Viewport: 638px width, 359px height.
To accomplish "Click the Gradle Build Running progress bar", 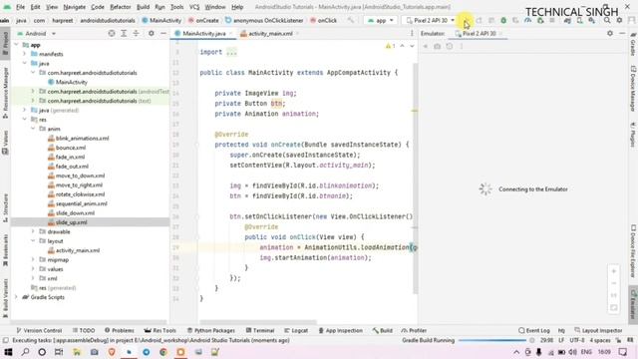I will [492, 340].
